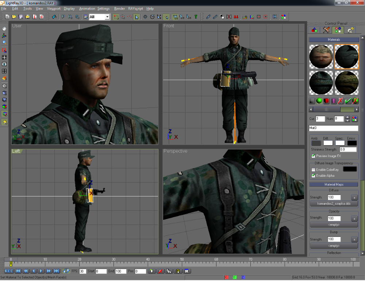The image size is (365, 281).
Task: Toggle Enable Alpha checkbox
Action: click(313, 176)
